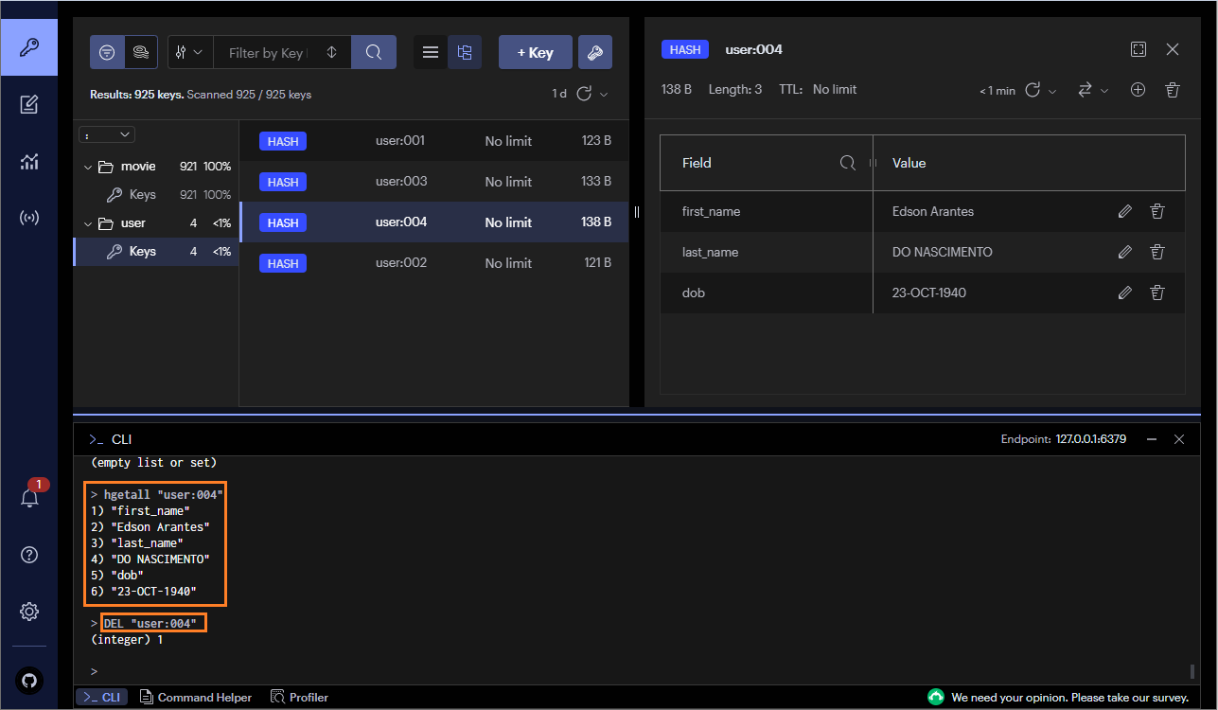Open the Pub/Sub sidebar icon
1218x710 pixels.
(28, 219)
